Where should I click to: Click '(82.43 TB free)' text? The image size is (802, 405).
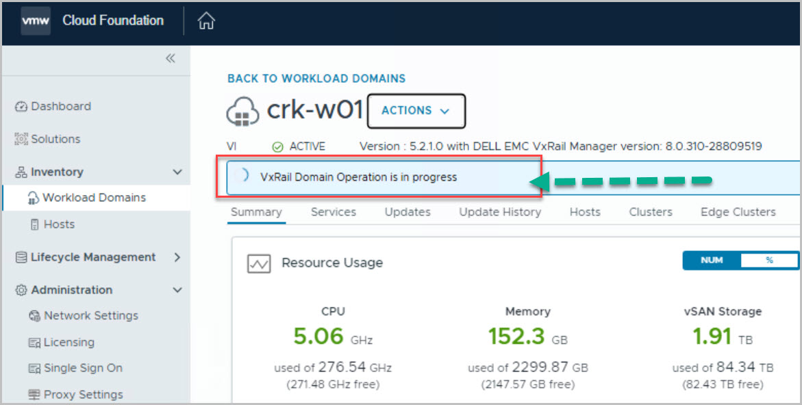pyautogui.click(x=722, y=384)
